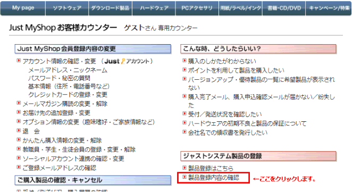Click メールマガジン購読の変更・解除 link
Image resolution: width=353 pixels, height=192 pixels.
tap(65, 104)
